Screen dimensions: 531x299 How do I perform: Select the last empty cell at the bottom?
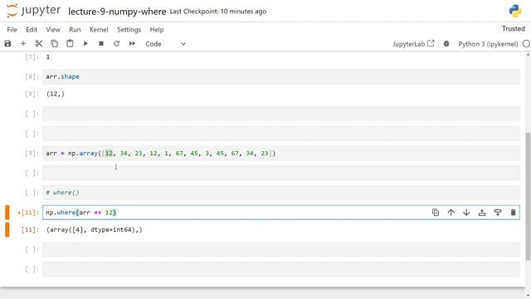click(281, 269)
